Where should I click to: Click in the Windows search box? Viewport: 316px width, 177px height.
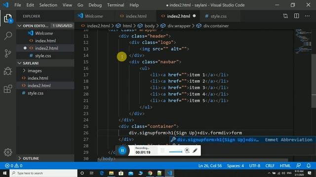(43, 173)
